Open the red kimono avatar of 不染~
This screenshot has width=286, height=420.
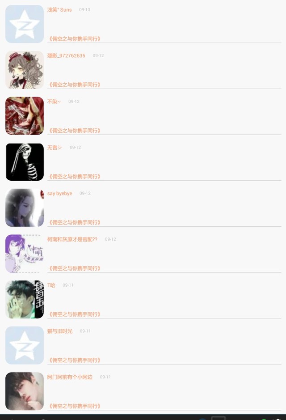24,116
